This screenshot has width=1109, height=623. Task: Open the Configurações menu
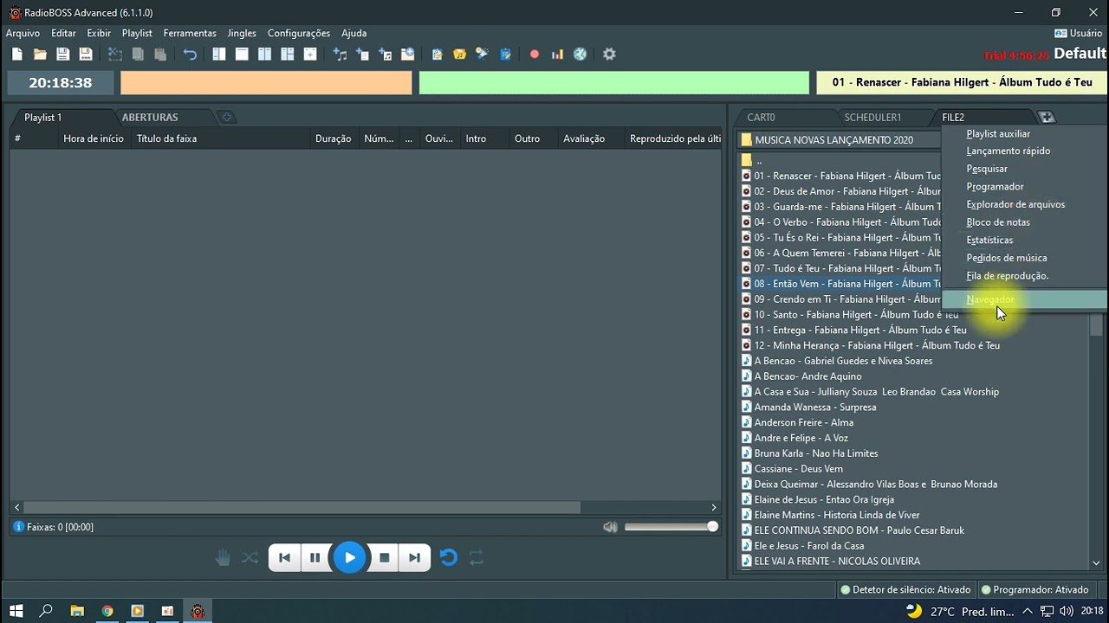tap(299, 33)
